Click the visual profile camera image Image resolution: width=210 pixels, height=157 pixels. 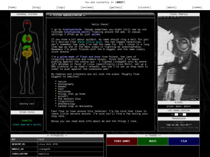point(178,59)
